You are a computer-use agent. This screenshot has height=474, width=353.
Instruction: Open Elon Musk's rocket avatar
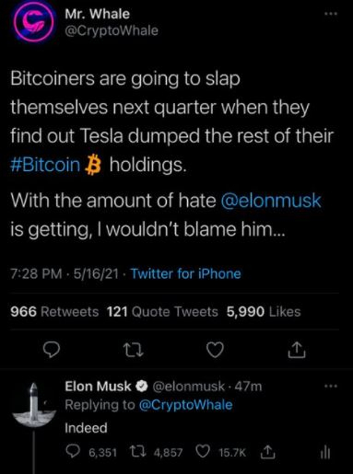34,405
